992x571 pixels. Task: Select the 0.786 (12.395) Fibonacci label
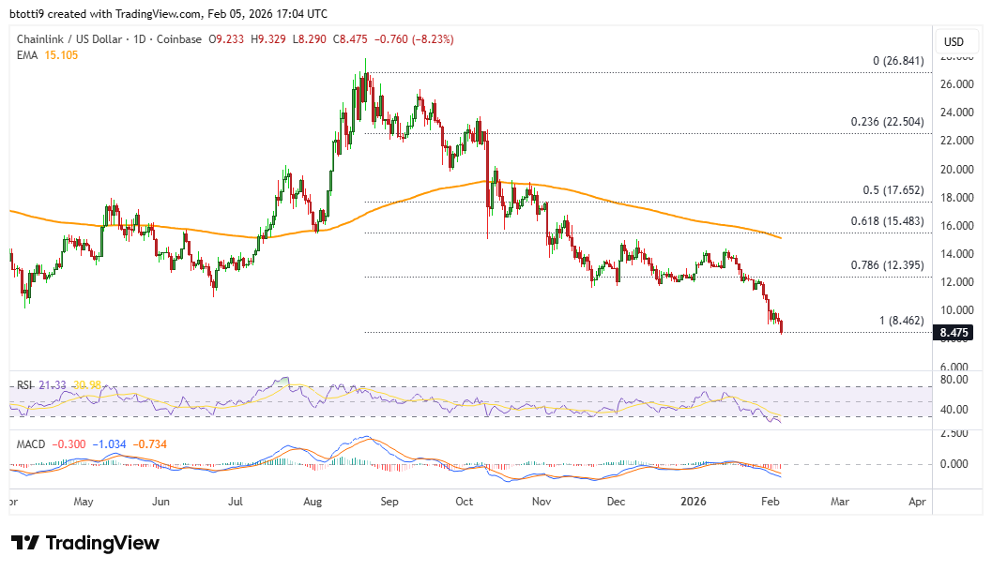tap(887, 265)
